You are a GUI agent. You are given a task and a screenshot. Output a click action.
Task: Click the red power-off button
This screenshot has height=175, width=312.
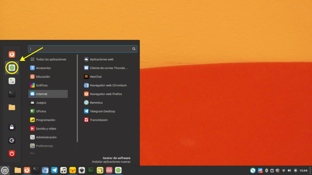(12, 154)
